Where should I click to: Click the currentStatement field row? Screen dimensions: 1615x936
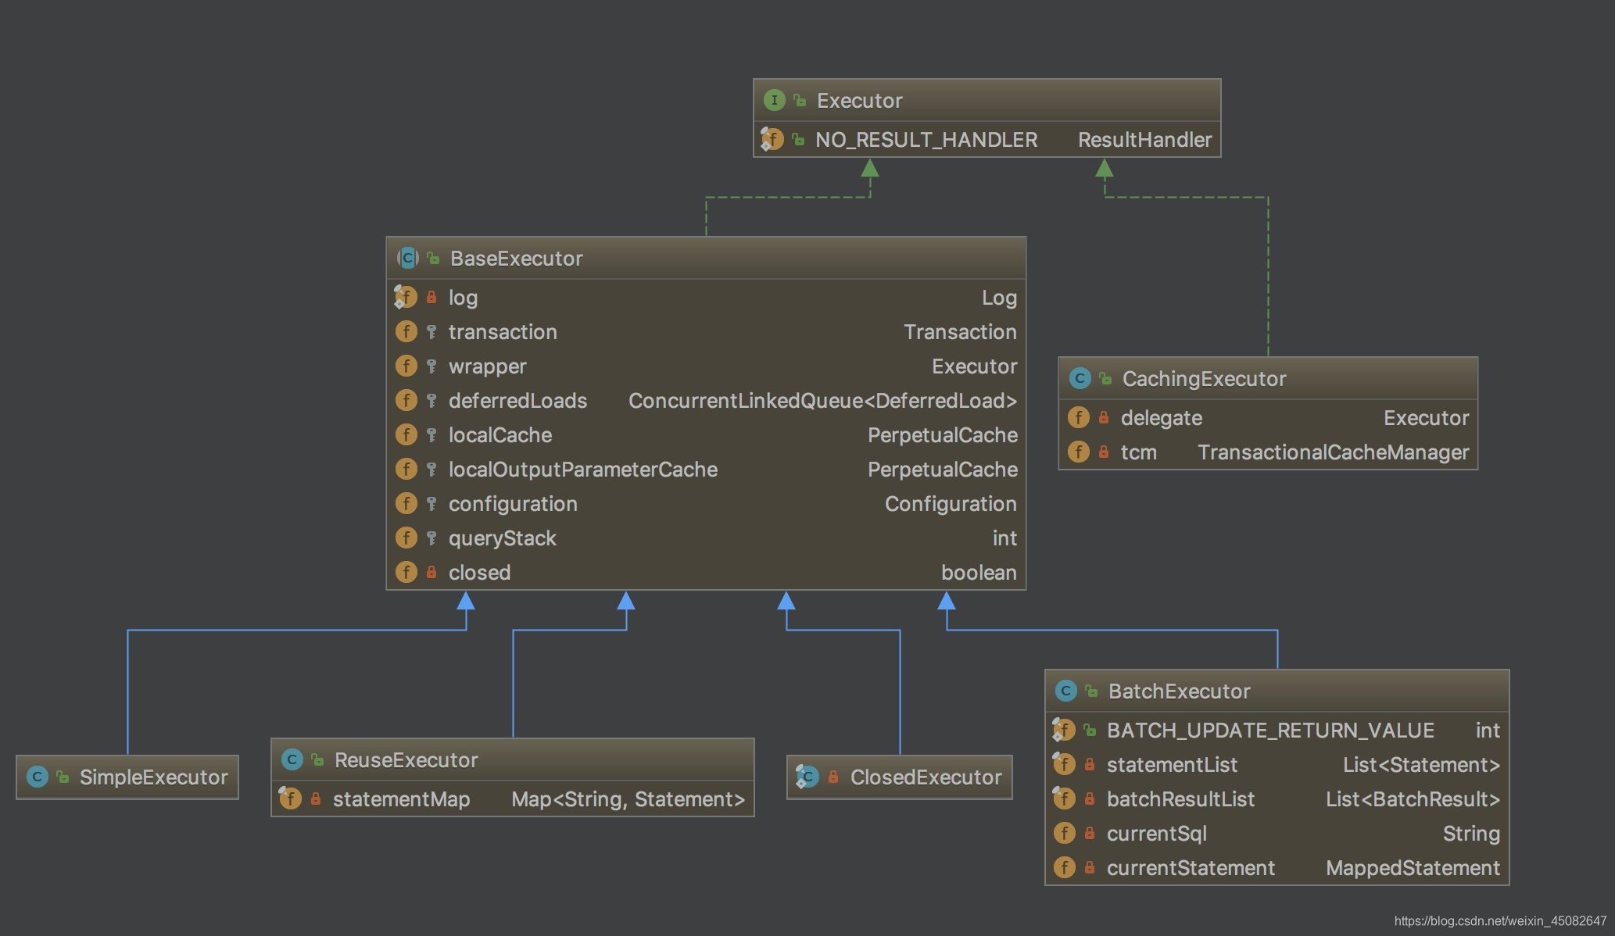pyautogui.click(x=1191, y=868)
